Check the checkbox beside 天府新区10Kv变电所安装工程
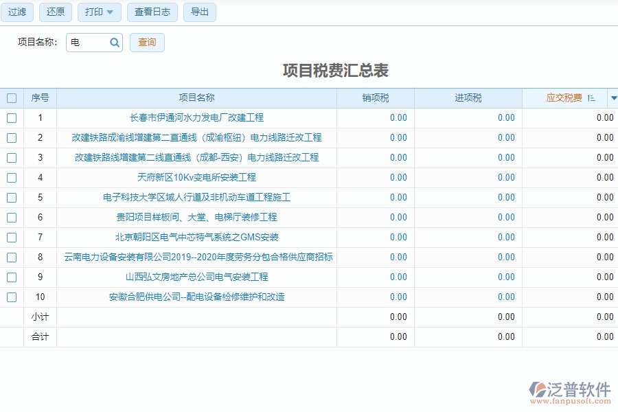Viewport: 618px width, 412px height. pos(11,177)
